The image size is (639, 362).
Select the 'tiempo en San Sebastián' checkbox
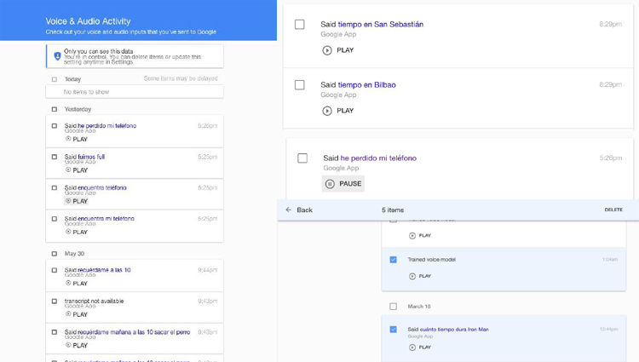coord(300,25)
